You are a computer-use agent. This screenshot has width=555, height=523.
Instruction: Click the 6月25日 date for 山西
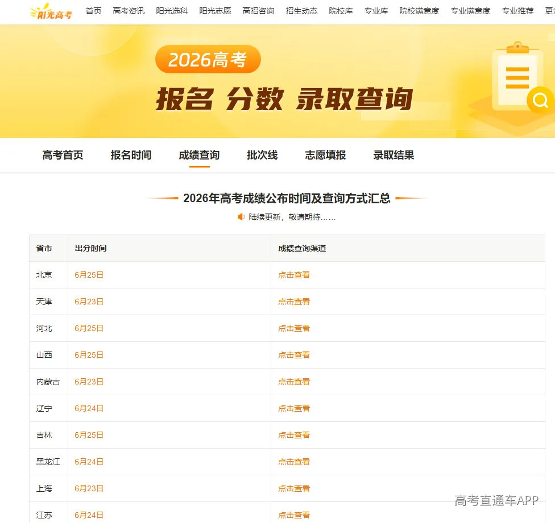89,355
